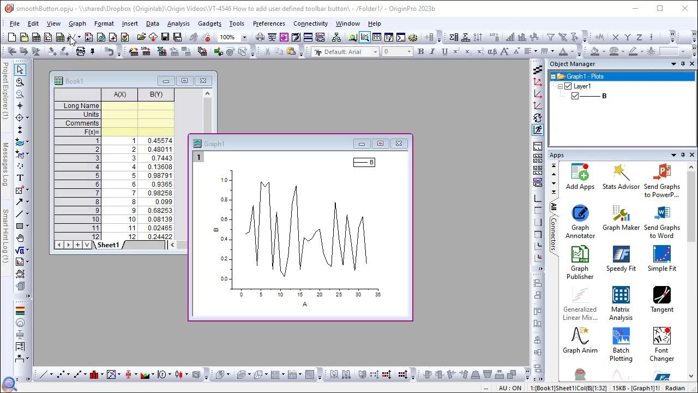The width and height of the screenshot is (698, 393).
Task: Click the B(Y) column header in Book1
Action: (156, 94)
